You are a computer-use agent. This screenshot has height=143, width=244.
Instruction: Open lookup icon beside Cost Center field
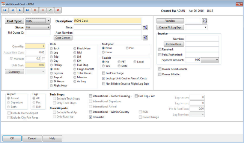[145, 38]
